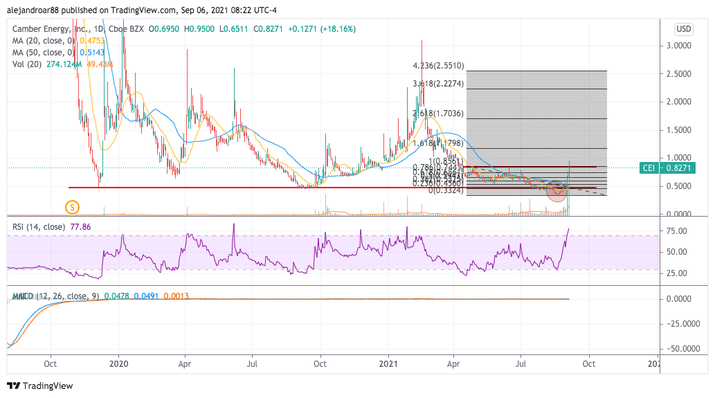715x398 pixels.
Task: Click the 75.00 RSI axis label
Action: [677, 231]
